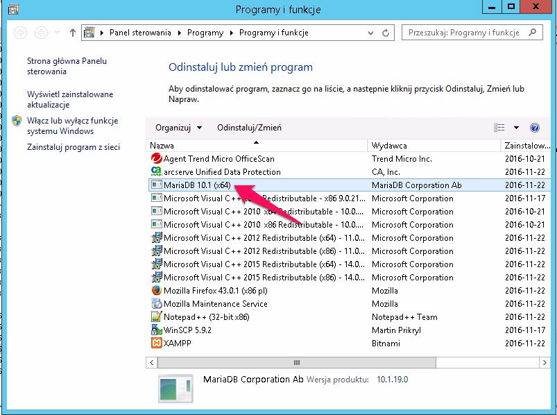The image size is (557, 415).
Task: Open the view options dropdown arrow
Action: (x=516, y=128)
